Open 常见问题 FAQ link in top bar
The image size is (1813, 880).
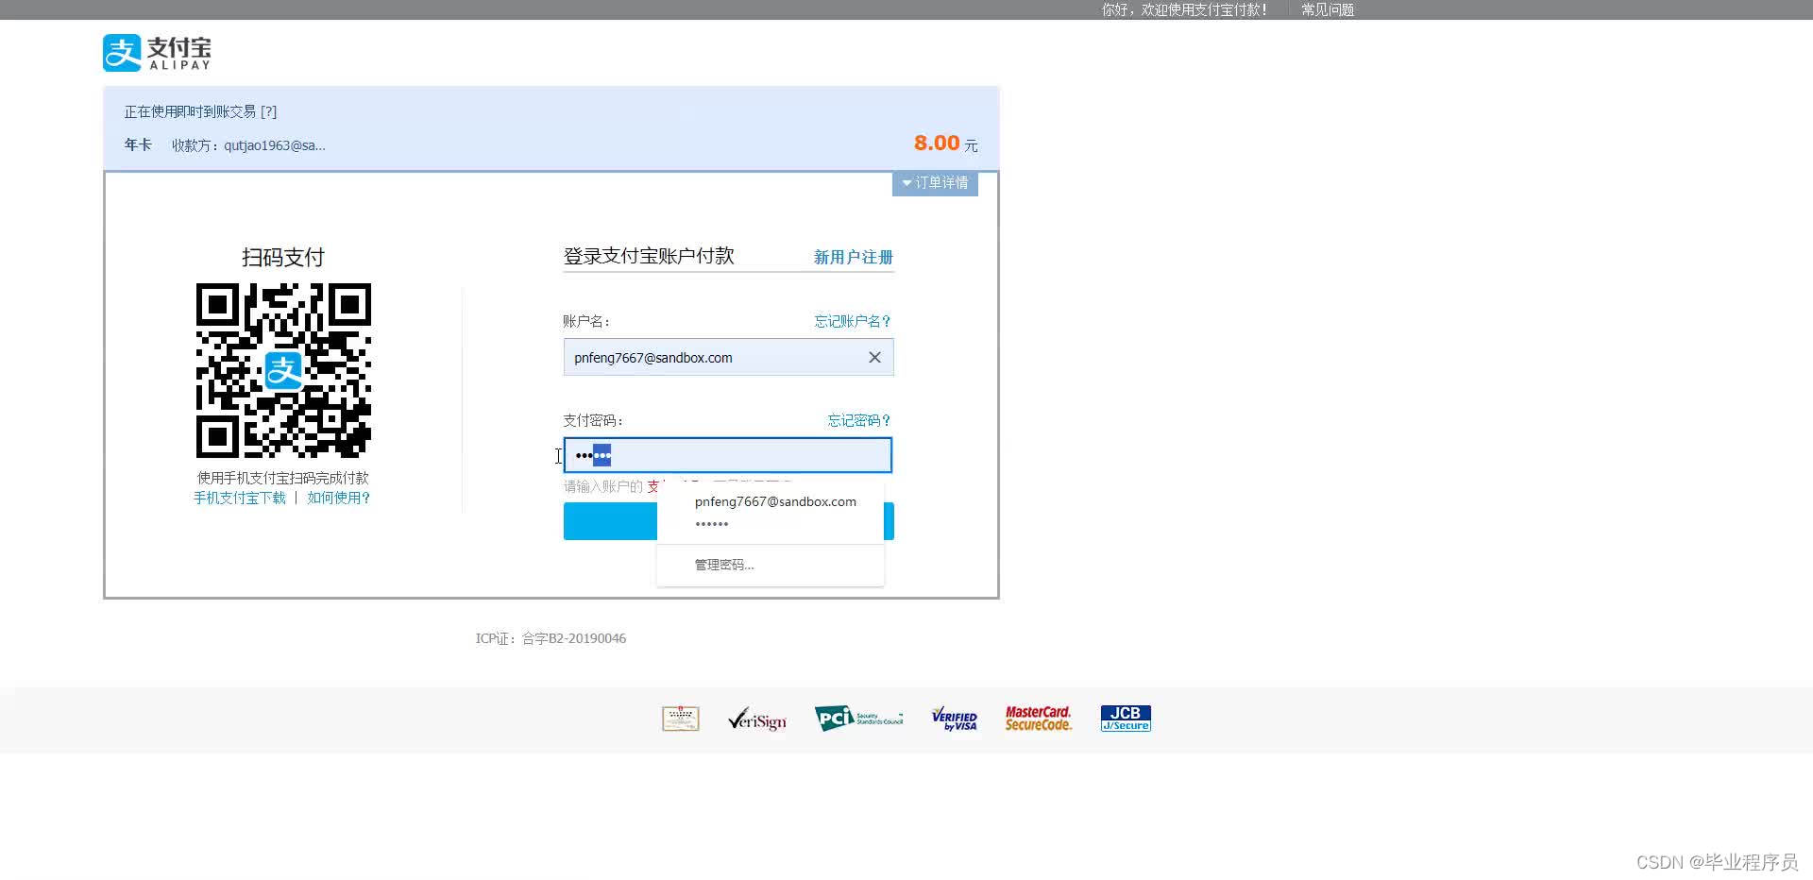coord(1328,9)
